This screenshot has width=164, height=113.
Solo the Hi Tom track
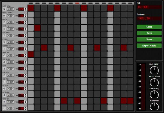click(13, 89)
